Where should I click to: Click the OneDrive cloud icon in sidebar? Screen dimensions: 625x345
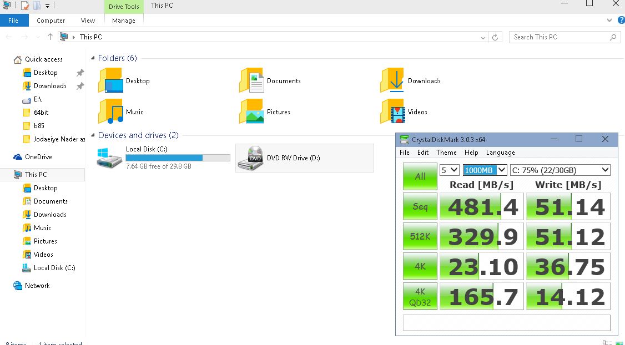pos(18,157)
